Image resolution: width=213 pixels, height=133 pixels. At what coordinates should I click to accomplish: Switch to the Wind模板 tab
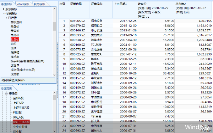(23, 4)
